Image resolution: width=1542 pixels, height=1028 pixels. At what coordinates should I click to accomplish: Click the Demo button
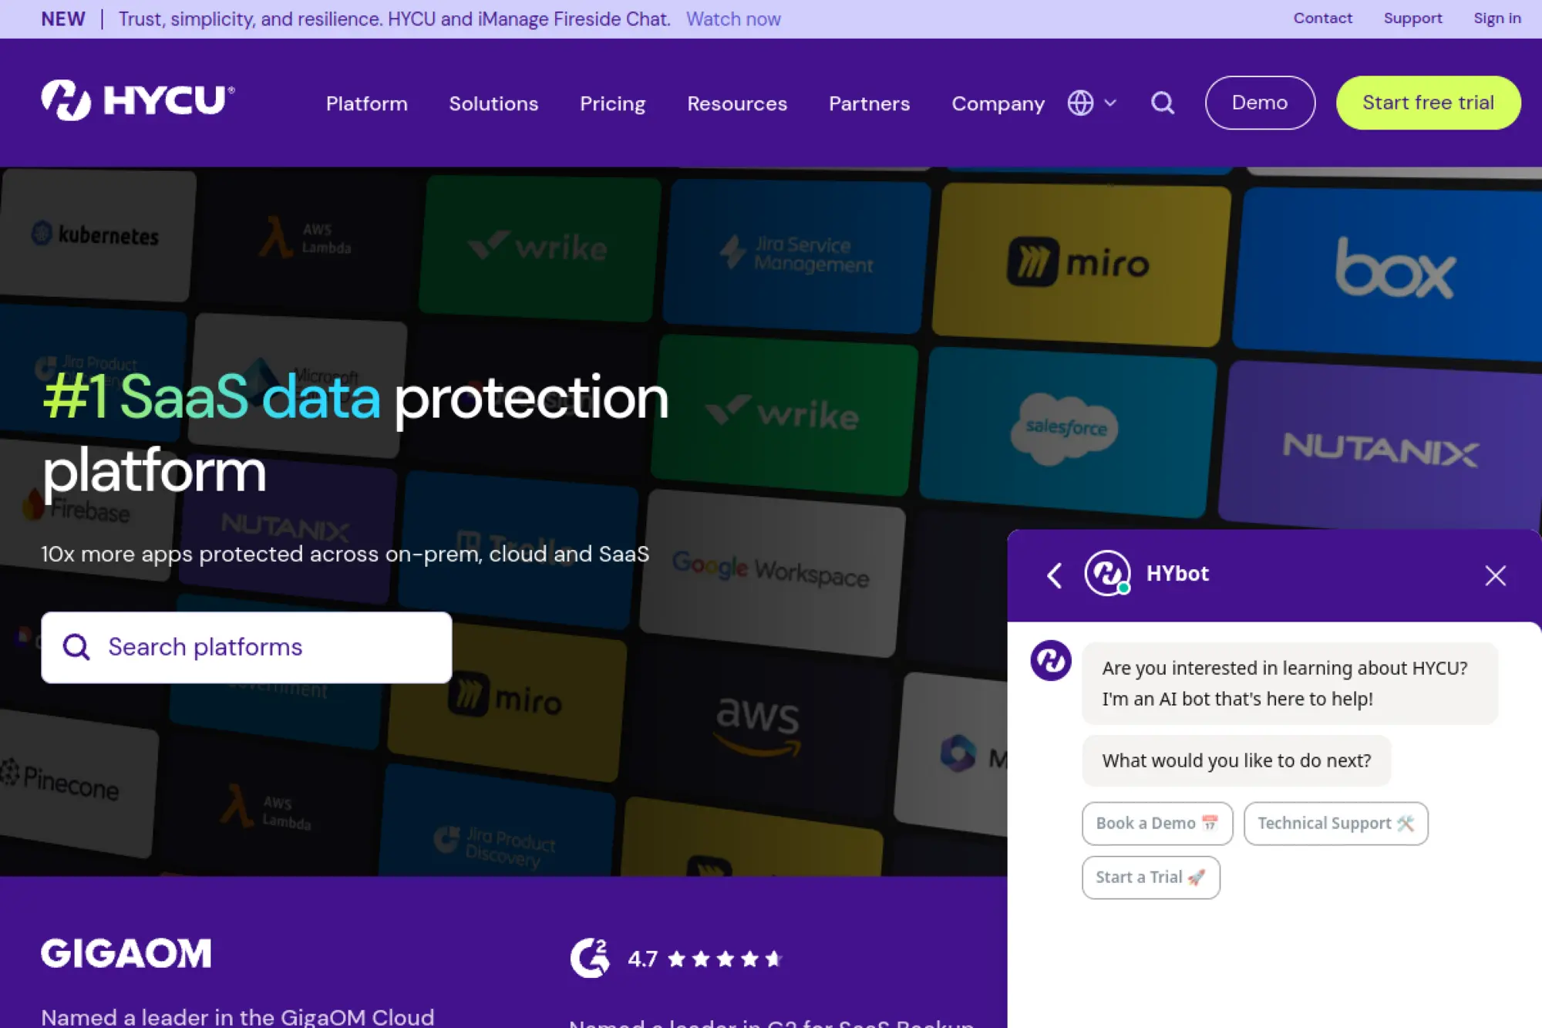[1259, 103]
